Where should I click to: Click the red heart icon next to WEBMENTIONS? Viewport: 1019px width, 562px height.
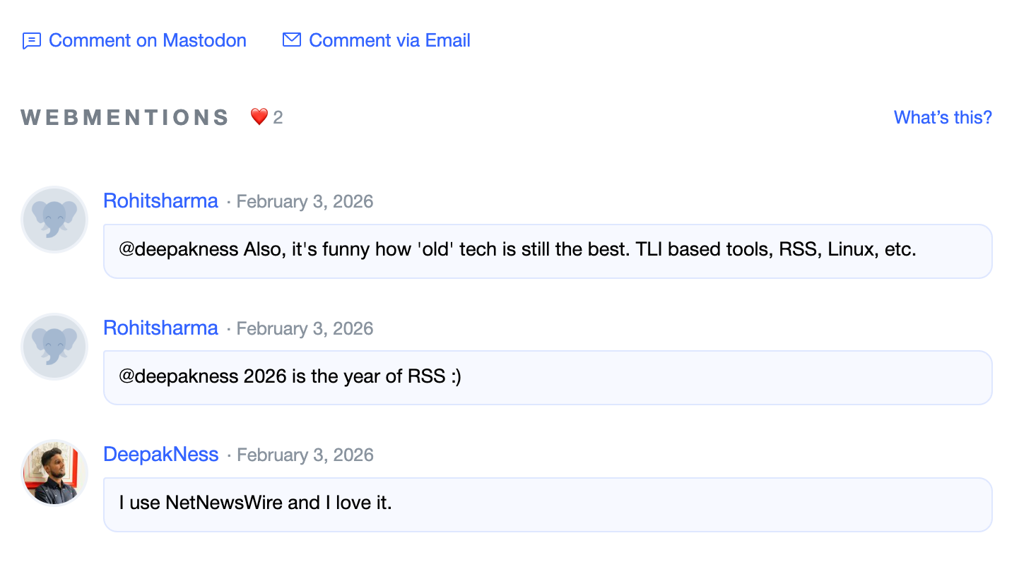pos(259,116)
